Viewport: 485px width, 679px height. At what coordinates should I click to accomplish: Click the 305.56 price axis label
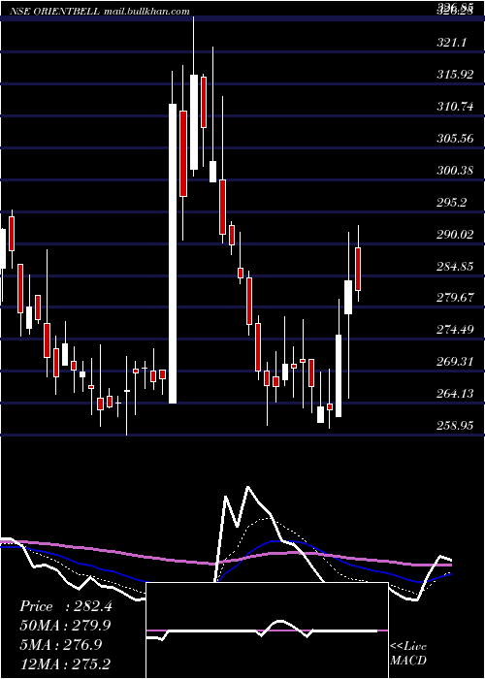[x=455, y=139]
